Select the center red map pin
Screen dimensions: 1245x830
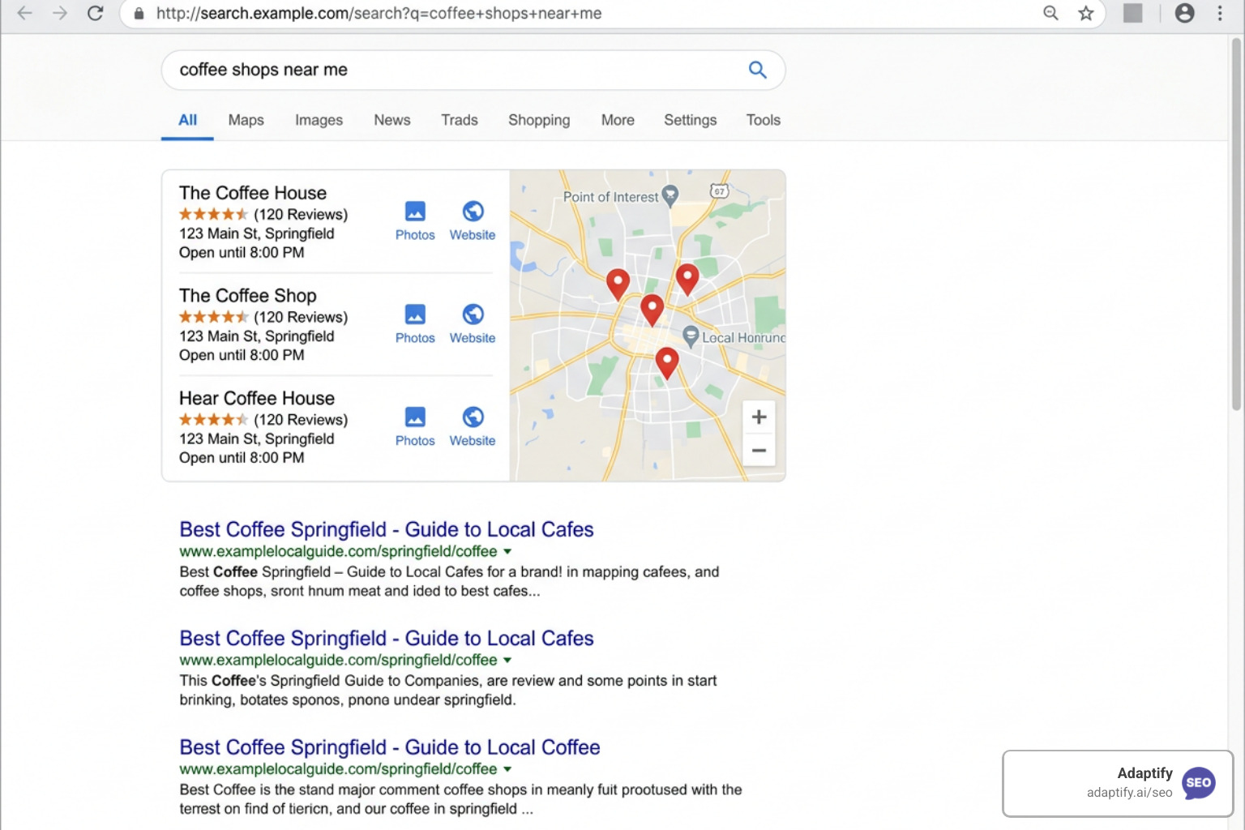pos(652,310)
